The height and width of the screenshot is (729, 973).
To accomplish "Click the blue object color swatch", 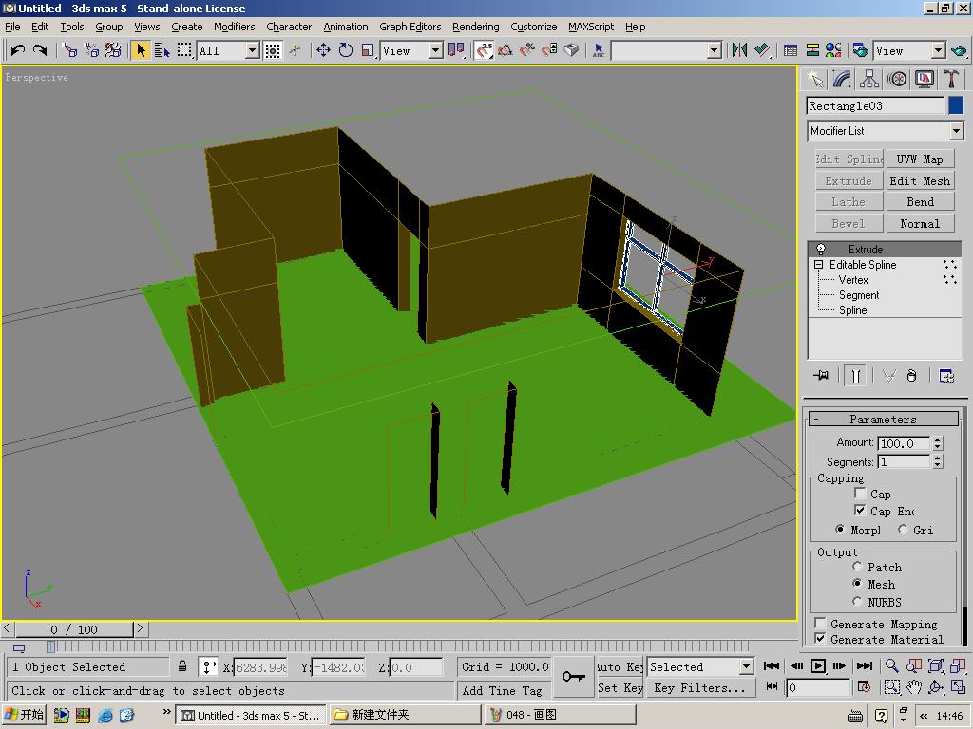I will point(956,105).
